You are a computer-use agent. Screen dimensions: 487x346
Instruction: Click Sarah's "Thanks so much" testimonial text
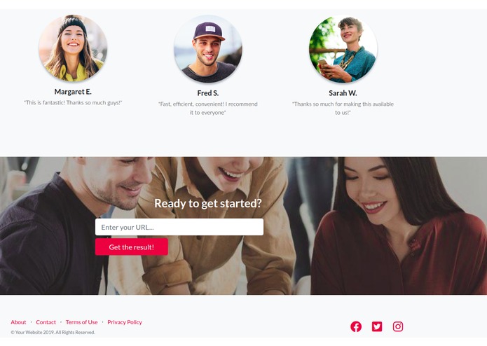tap(343, 108)
